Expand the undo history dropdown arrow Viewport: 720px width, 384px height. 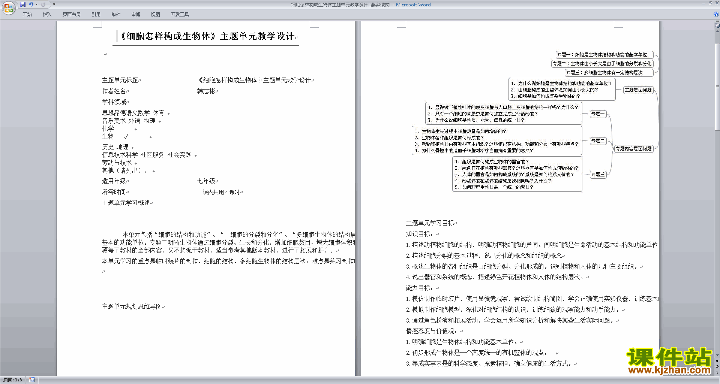pyautogui.click(x=36, y=4)
